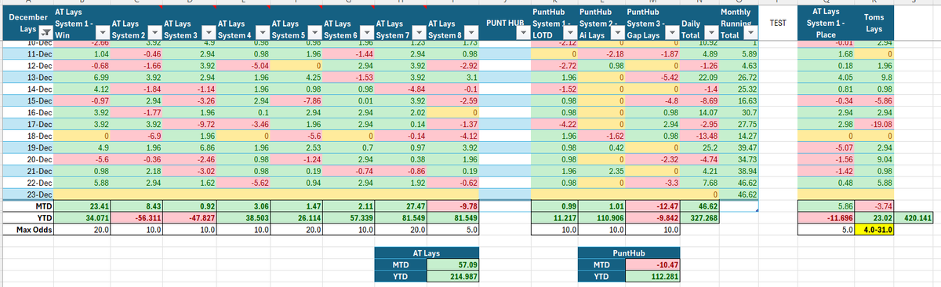The height and width of the screenshot is (287, 941).
Task: Click the -10.47 PuntHub MTD summary
Action: [x=652, y=265]
